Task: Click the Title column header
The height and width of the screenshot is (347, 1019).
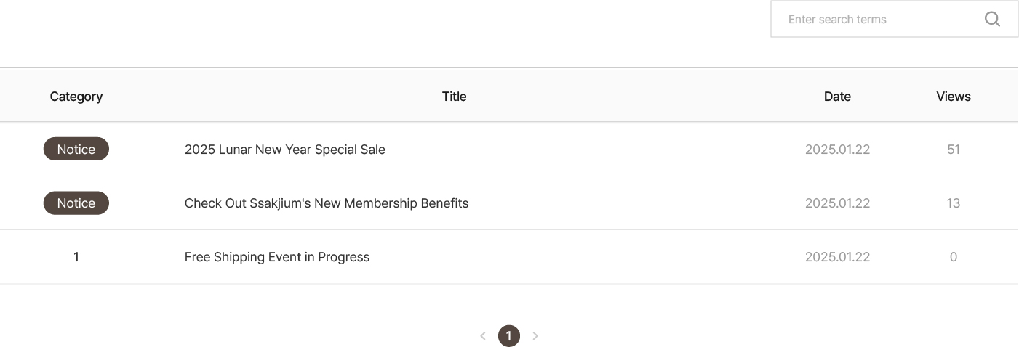Action: [454, 97]
